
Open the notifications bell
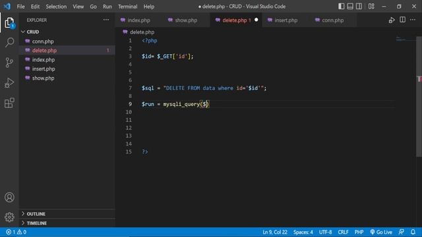click(x=413, y=232)
